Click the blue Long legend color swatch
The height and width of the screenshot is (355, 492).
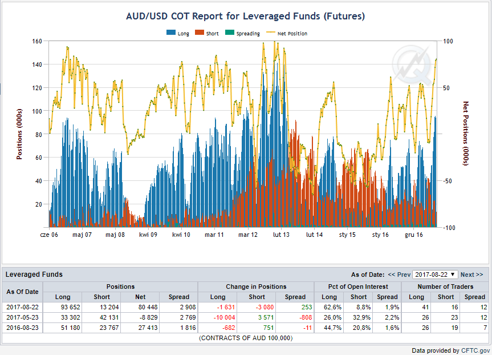point(171,33)
